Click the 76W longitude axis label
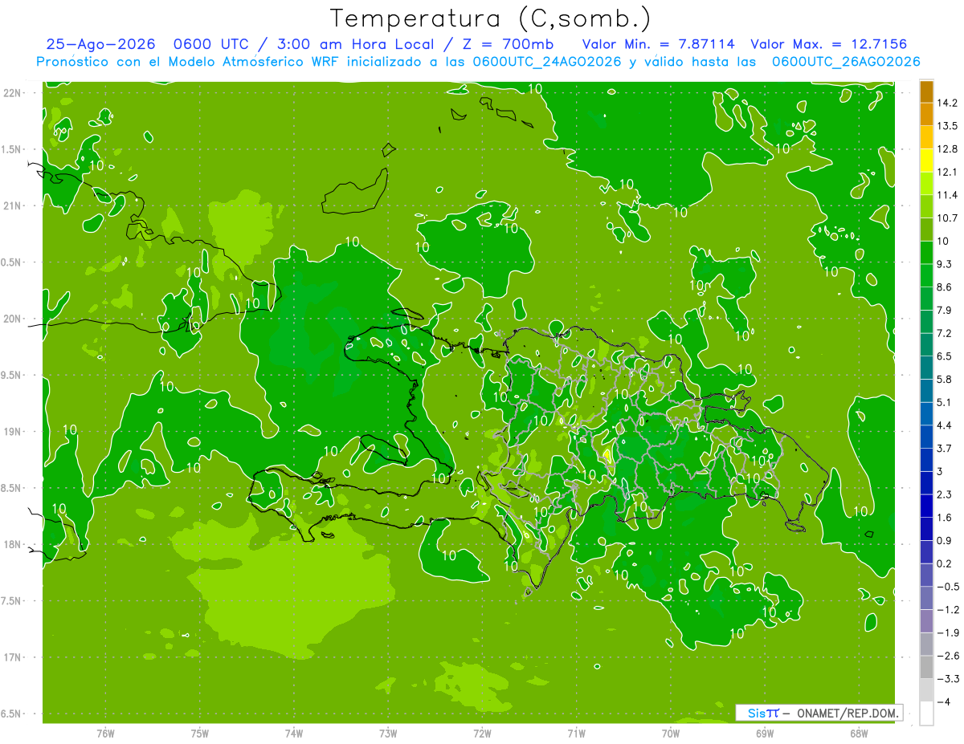Image resolution: width=964 pixels, height=744 pixels. tap(105, 733)
